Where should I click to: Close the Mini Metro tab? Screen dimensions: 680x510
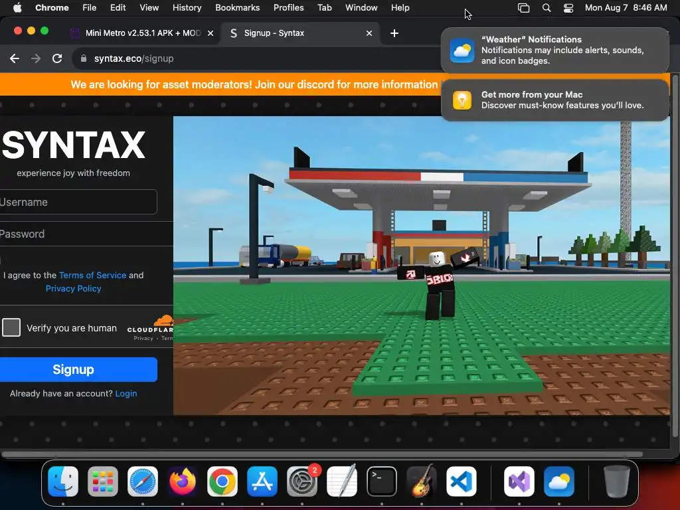pyautogui.click(x=211, y=33)
